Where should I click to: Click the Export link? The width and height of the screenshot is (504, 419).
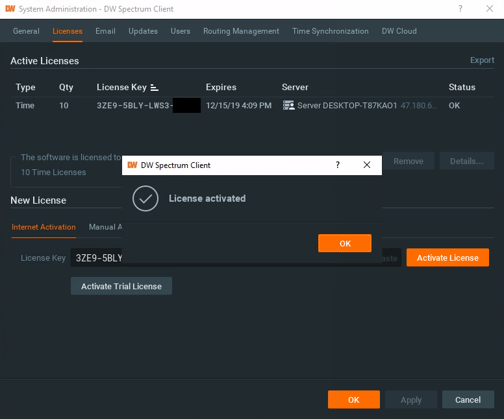point(482,60)
